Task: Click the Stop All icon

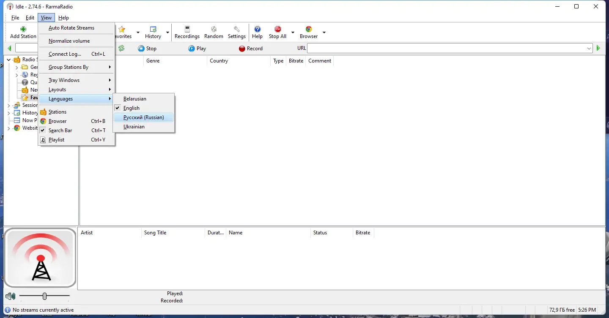Action: [277, 32]
